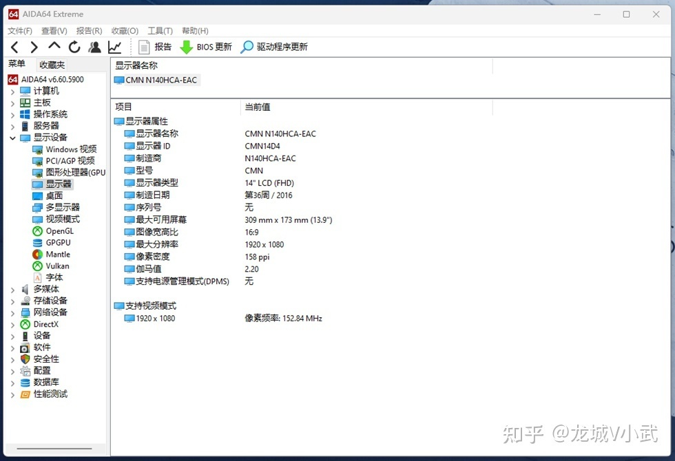Click the 驱动程序更新 driver update button

[274, 47]
